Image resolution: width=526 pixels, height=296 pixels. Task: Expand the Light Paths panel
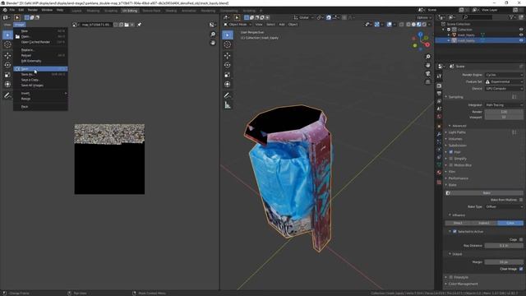(x=457, y=132)
